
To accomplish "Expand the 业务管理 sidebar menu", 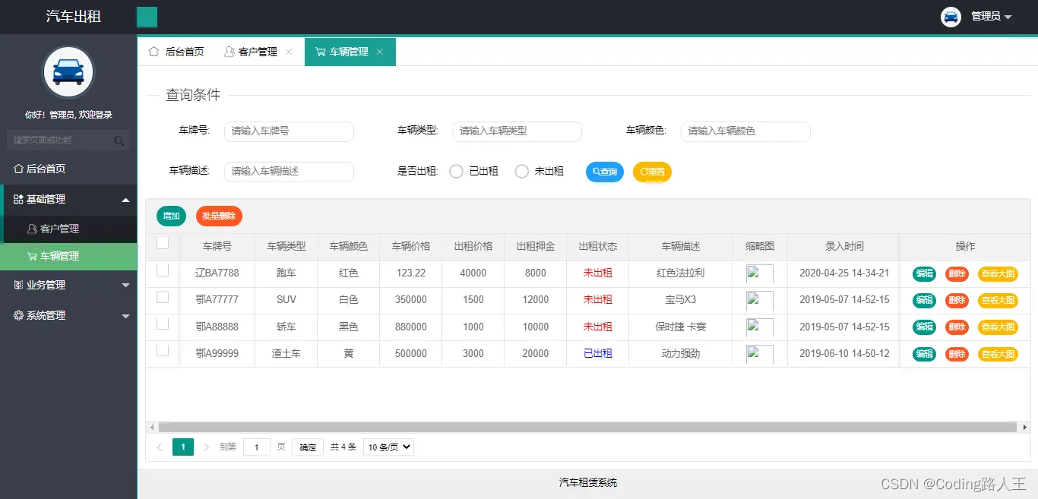I will 68,285.
